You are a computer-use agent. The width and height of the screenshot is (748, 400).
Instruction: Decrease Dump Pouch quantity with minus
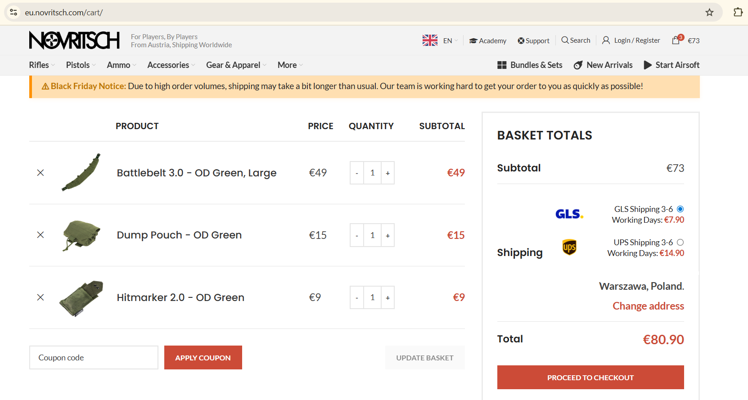coord(357,235)
